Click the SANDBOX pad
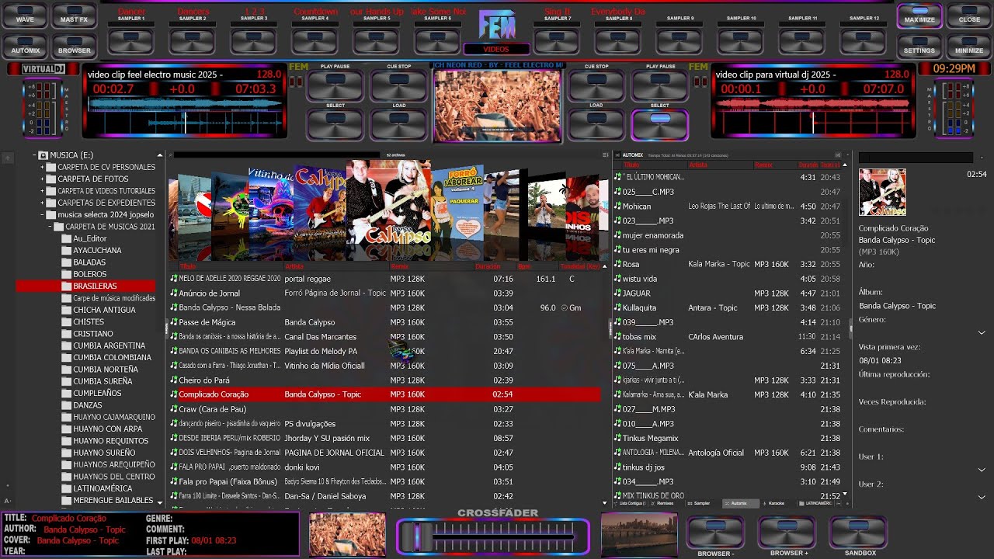 click(x=859, y=533)
